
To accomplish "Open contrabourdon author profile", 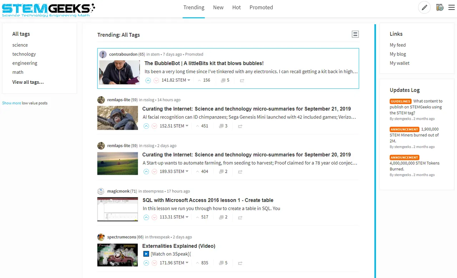I will click(123, 54).
